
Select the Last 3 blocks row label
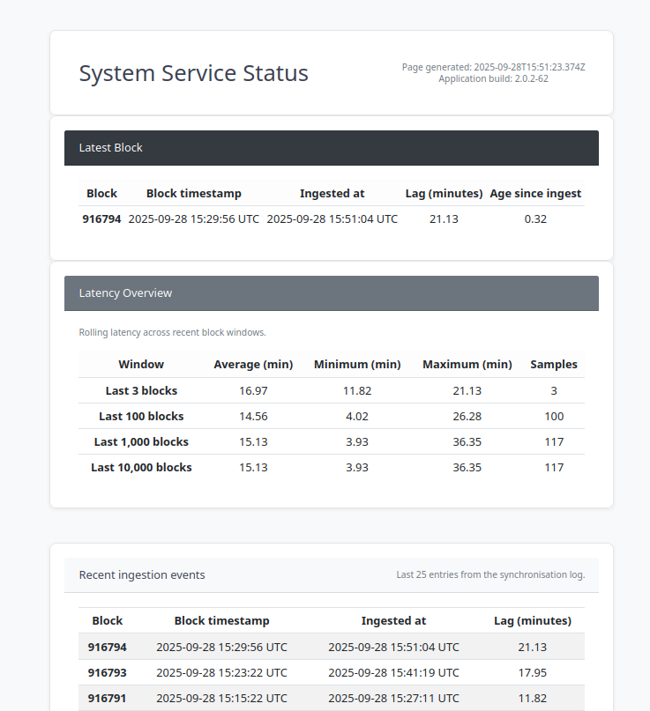pyautogui.click(x=141, y=391)
